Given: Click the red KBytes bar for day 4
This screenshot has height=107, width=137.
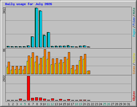Looking at the screenshot, I should coord(21,100).
